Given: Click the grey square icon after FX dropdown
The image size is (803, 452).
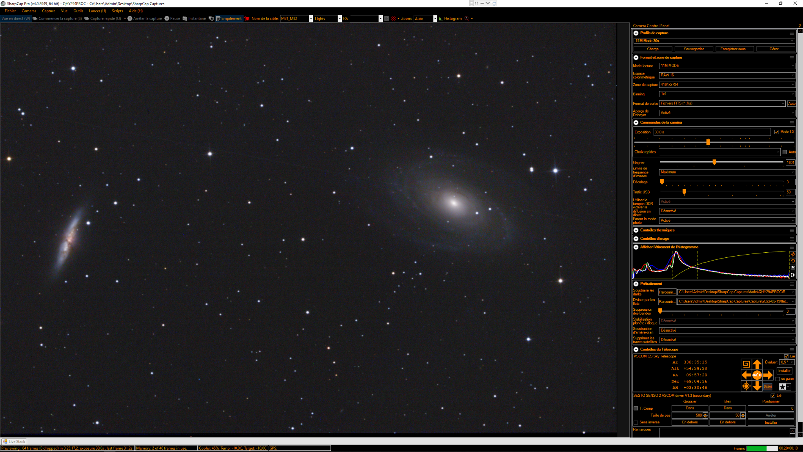Looking at the screenshot, I should tap(386, 18).
